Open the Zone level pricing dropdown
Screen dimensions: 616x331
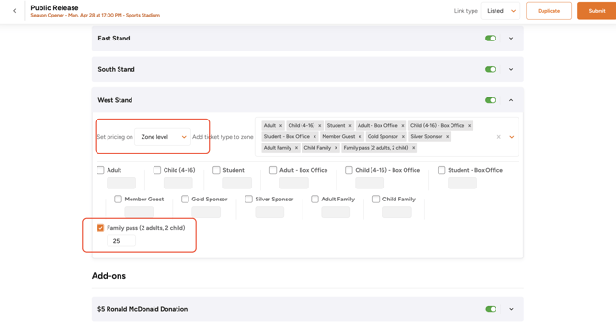coord(163,137)
